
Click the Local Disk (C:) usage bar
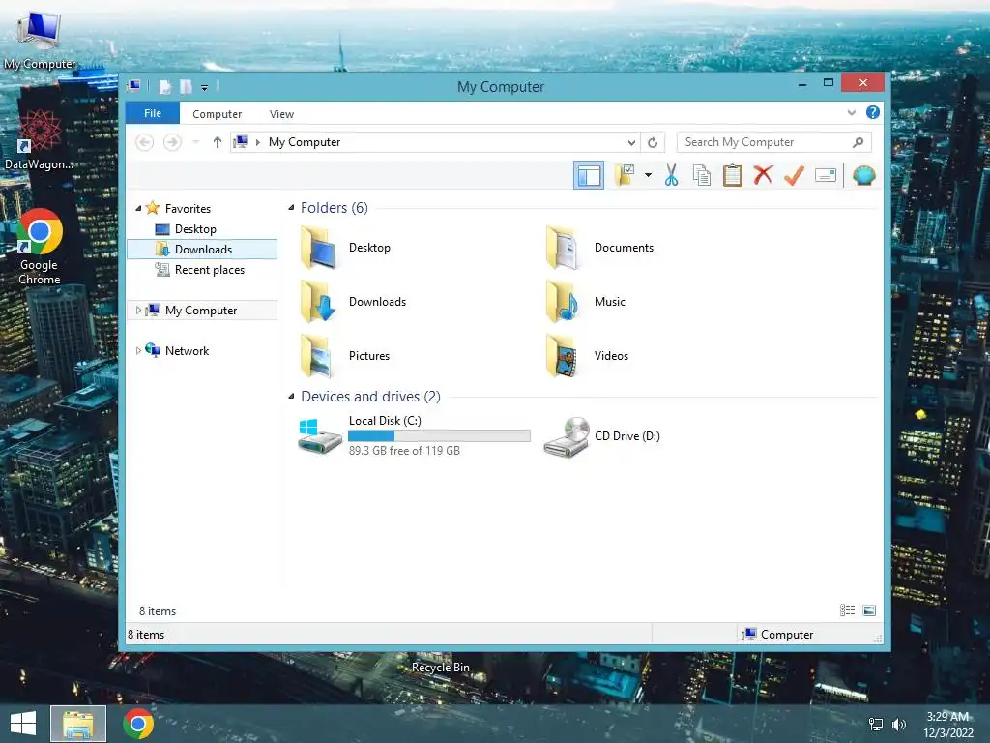coord(439,435)
